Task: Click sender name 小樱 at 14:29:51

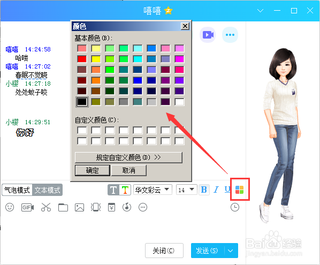Action: (12, 122)
